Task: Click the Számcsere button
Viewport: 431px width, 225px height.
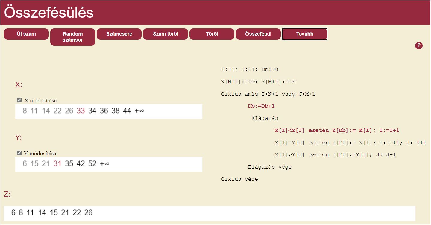Action: click(x=119, y=34)
